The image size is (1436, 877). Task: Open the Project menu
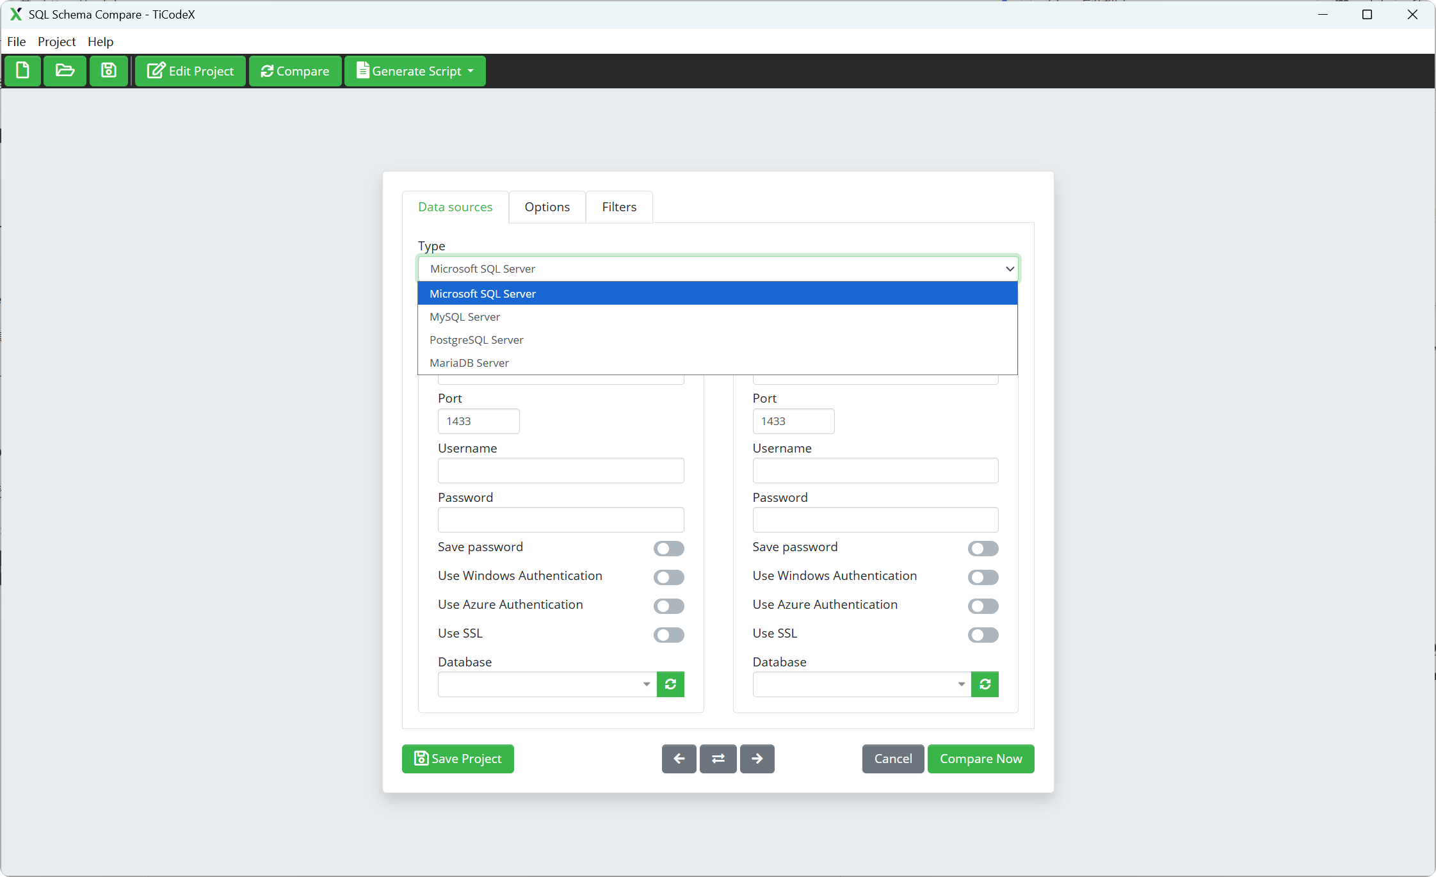[x=56, y=42]
